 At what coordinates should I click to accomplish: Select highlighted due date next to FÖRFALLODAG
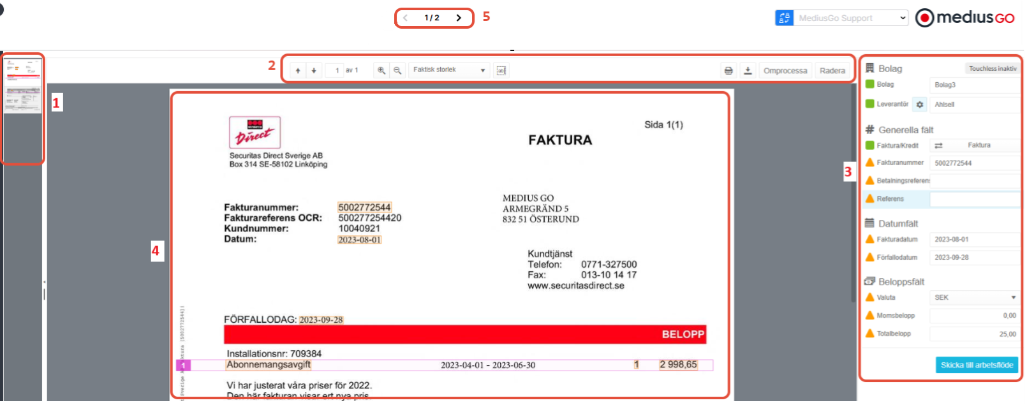coord(321,320)
